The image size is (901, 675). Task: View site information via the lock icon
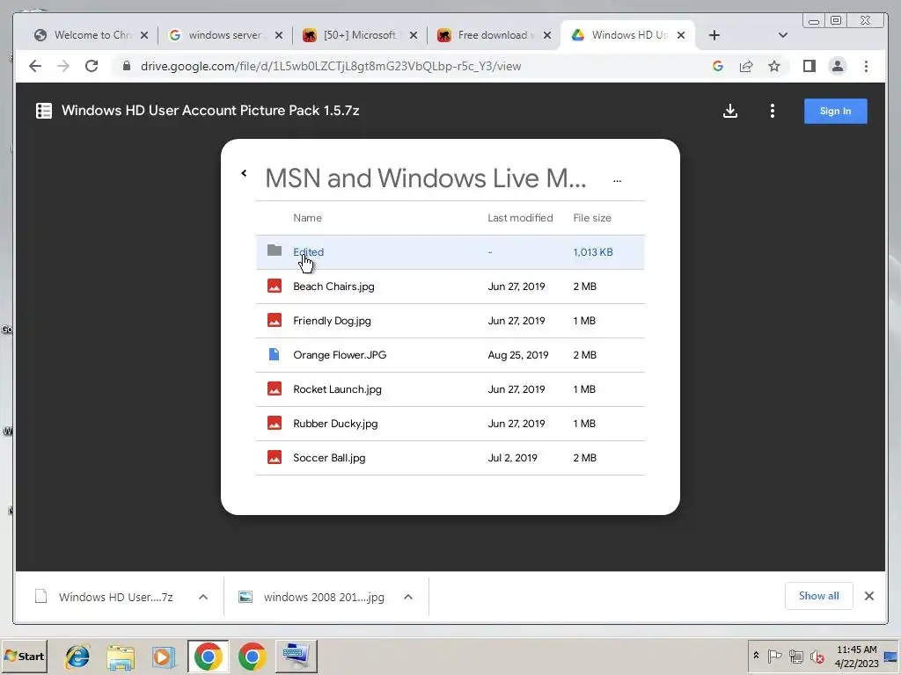127,66
